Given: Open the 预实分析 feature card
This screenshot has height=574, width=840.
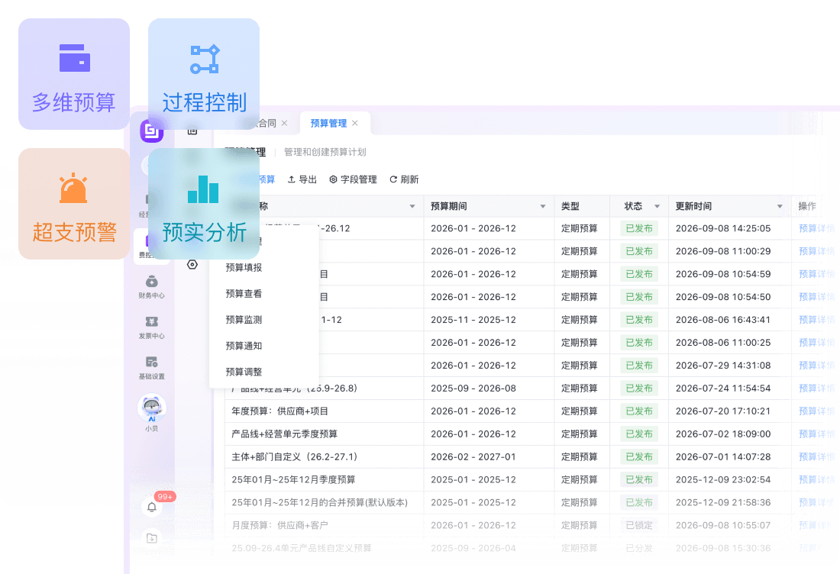Looking at the screenshot, I should tap(204, 204).
